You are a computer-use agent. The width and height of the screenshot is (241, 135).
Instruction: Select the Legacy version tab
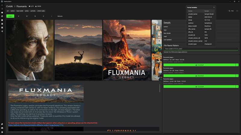click(10, 16)
